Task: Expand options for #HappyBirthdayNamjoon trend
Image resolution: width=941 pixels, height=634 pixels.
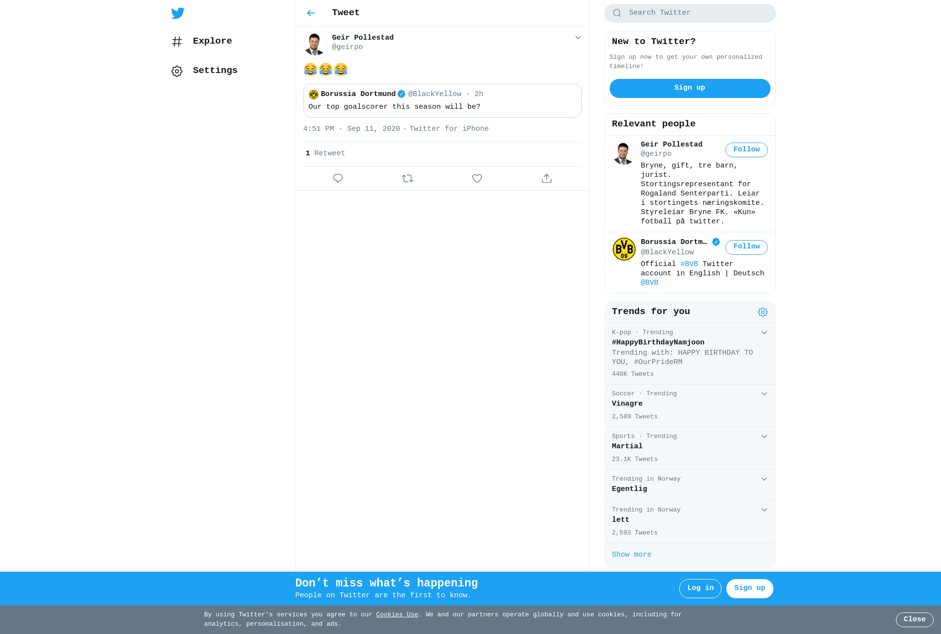Action: click(x=764, y=333)
